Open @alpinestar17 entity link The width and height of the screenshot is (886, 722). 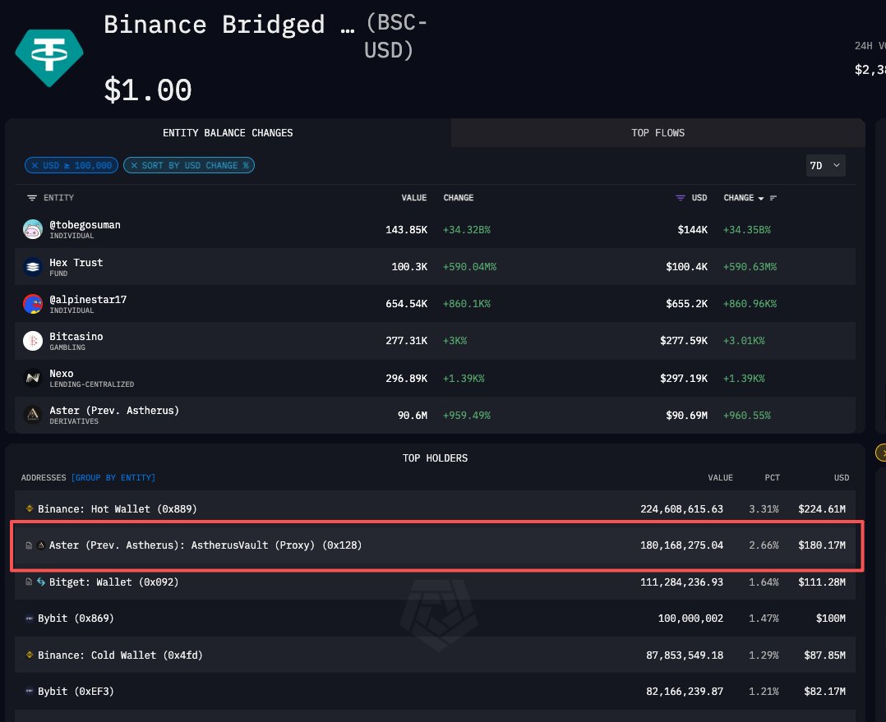(x=88, y=299)
